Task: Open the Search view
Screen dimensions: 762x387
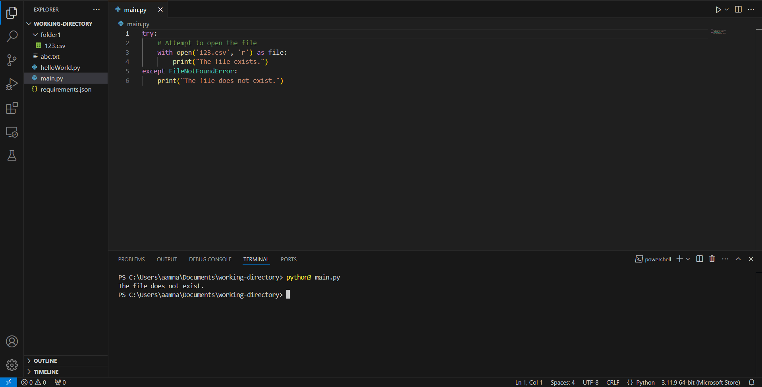Action: tap(12, 36)
